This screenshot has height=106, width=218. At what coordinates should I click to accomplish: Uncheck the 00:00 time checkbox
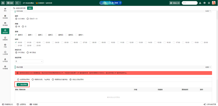pyautogui.click(x=16, y=42)
